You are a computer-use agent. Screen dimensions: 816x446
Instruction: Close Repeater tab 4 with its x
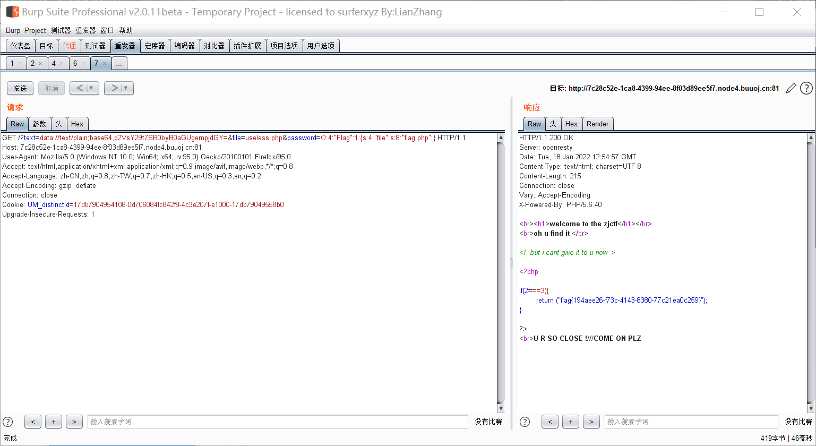pos(62,64)
